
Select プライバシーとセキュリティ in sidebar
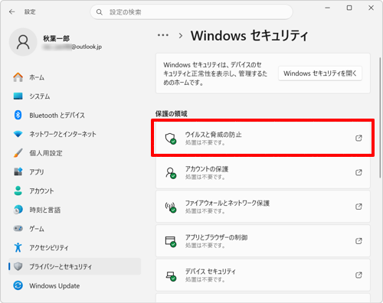[74, 266]
